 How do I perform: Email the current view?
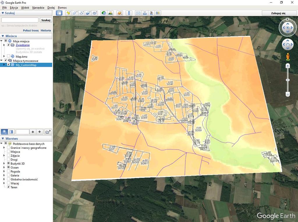138,13
